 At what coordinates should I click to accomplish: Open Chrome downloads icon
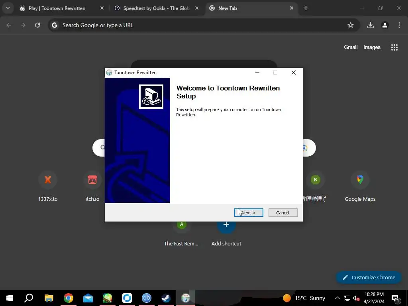click(371, 25)
